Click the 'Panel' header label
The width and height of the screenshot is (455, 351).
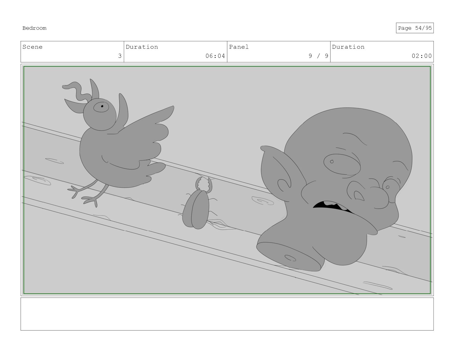click(x=239, y=47)
